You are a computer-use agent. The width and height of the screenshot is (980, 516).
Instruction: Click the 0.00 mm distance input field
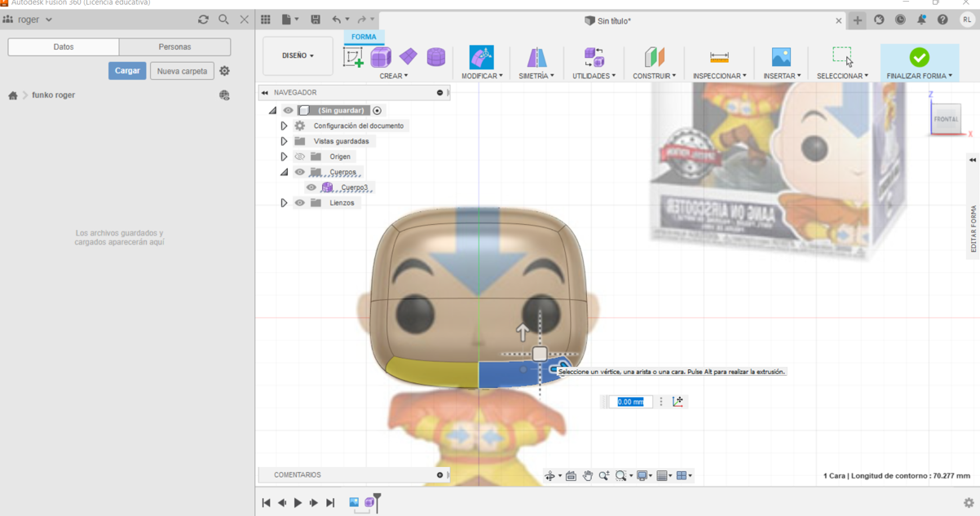pos(630,401)
